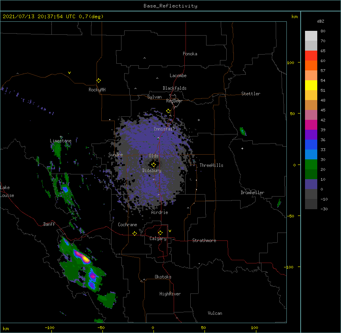
Task: Click the yellow diamond marker south of RedDeer
Action: 168,111
